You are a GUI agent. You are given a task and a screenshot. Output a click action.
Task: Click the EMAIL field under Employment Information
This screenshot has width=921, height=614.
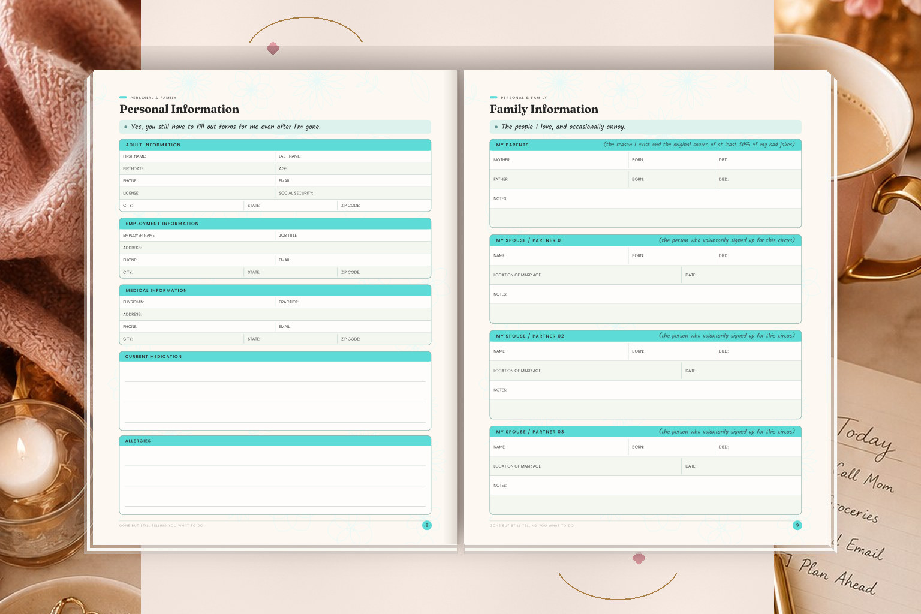click(x=353, y=260)
